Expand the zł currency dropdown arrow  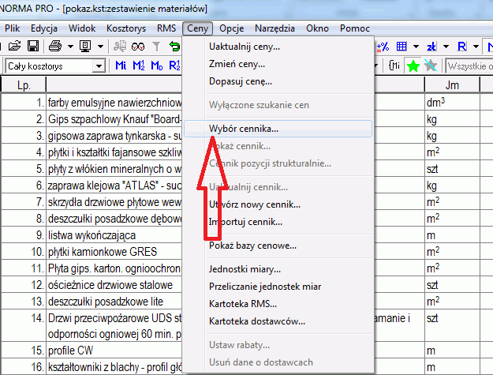point(446,47)
